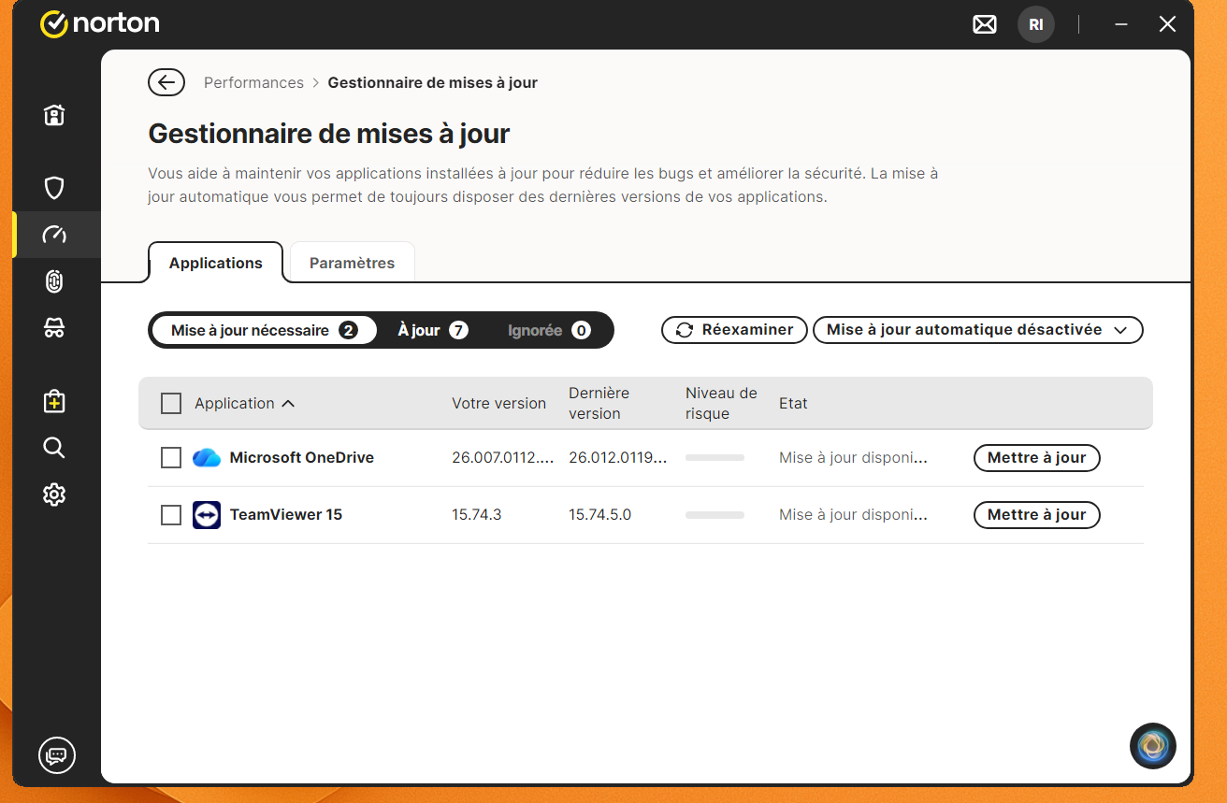
Task: Open the Security shield section
Action: (54, 188)
